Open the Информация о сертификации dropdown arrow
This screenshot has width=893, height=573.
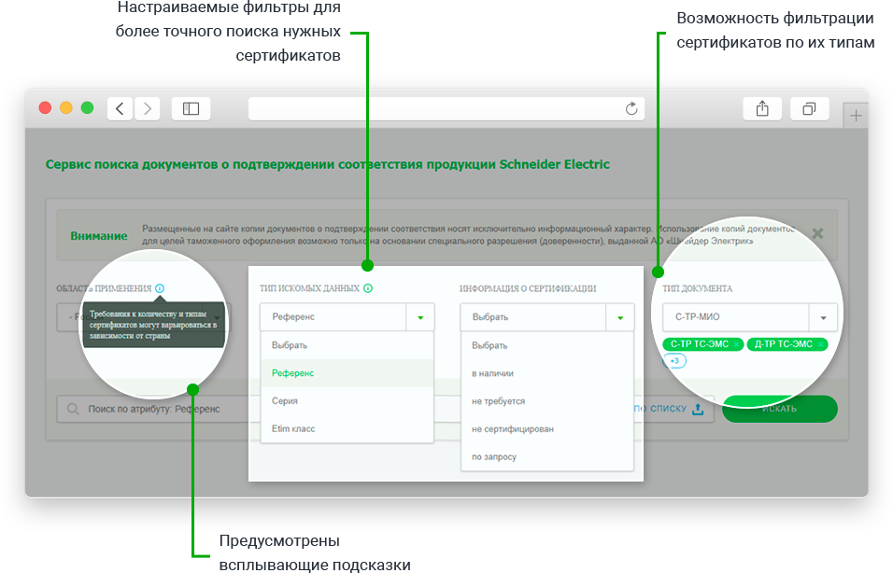[620, 317]
